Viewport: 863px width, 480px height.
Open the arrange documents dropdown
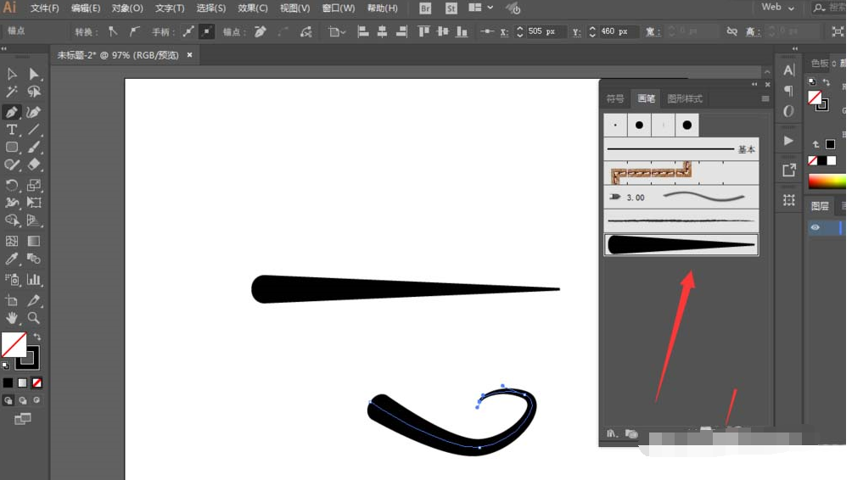481,8
